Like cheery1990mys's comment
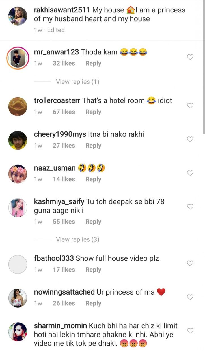Screen dimensions: 205x351 pyautogui.click(x=190, y=139)
